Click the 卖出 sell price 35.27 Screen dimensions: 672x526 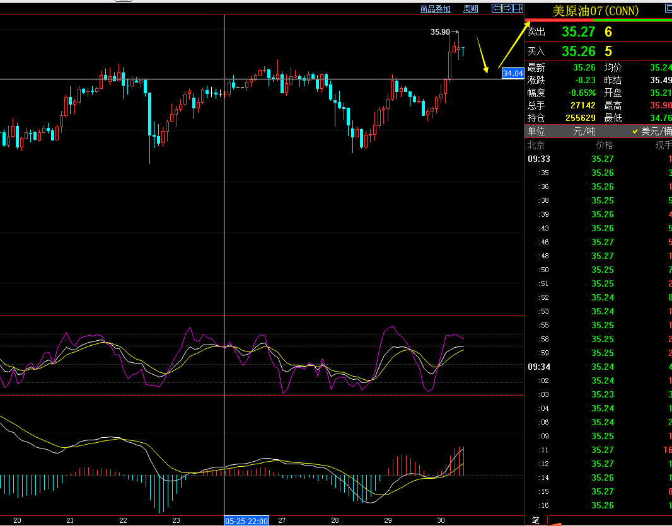[x=578, y=32]
